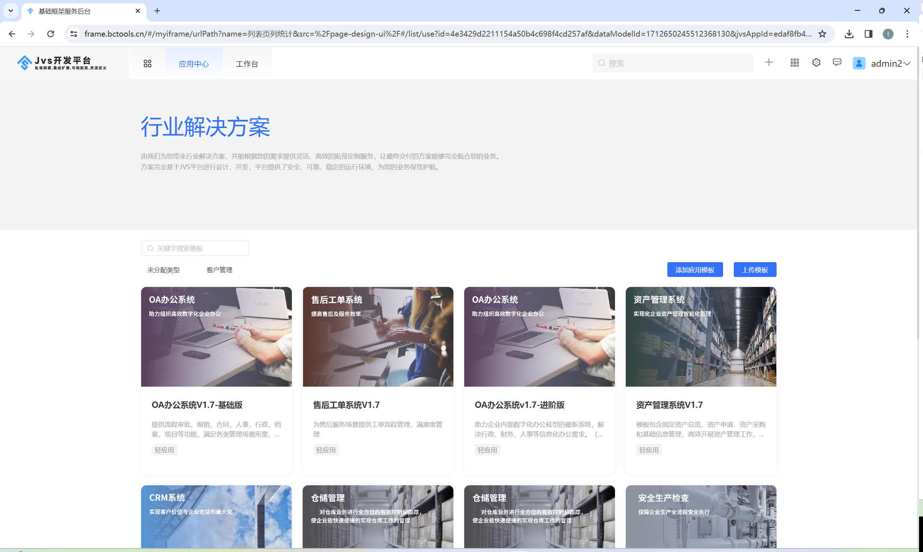Click the 上传模板 button
The height and width of the screenshot is (552, 923).
click(755, 270)
